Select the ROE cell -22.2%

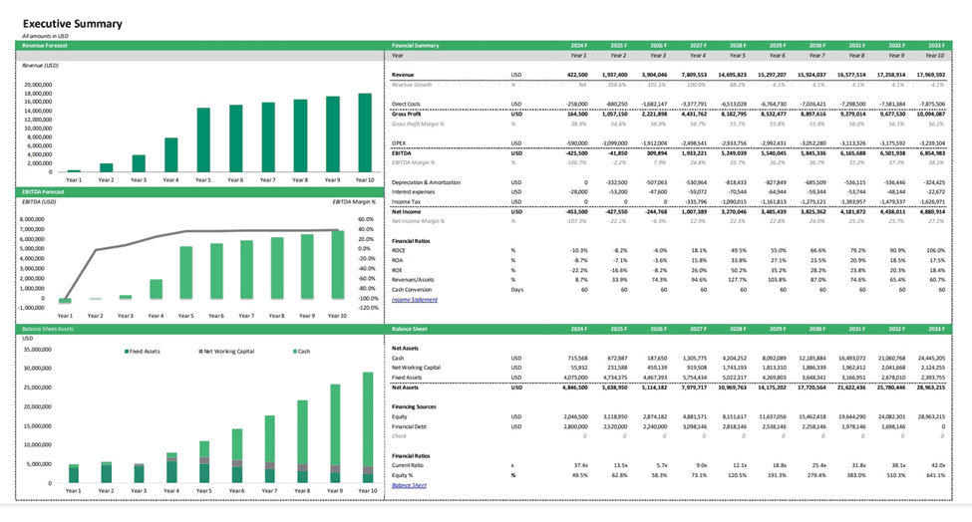[579, 270]
